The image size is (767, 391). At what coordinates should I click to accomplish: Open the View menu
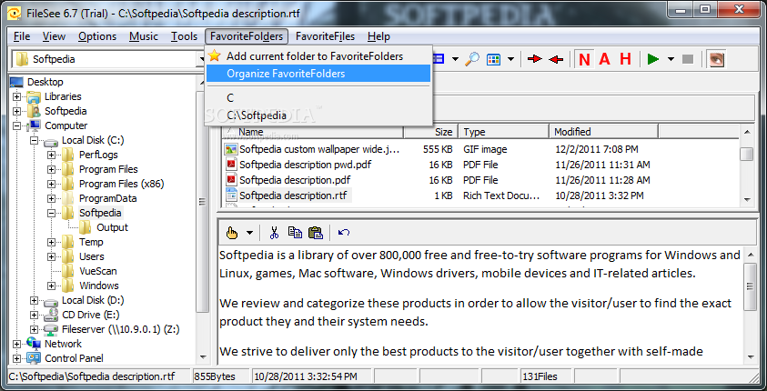click(x=54, y=36)
